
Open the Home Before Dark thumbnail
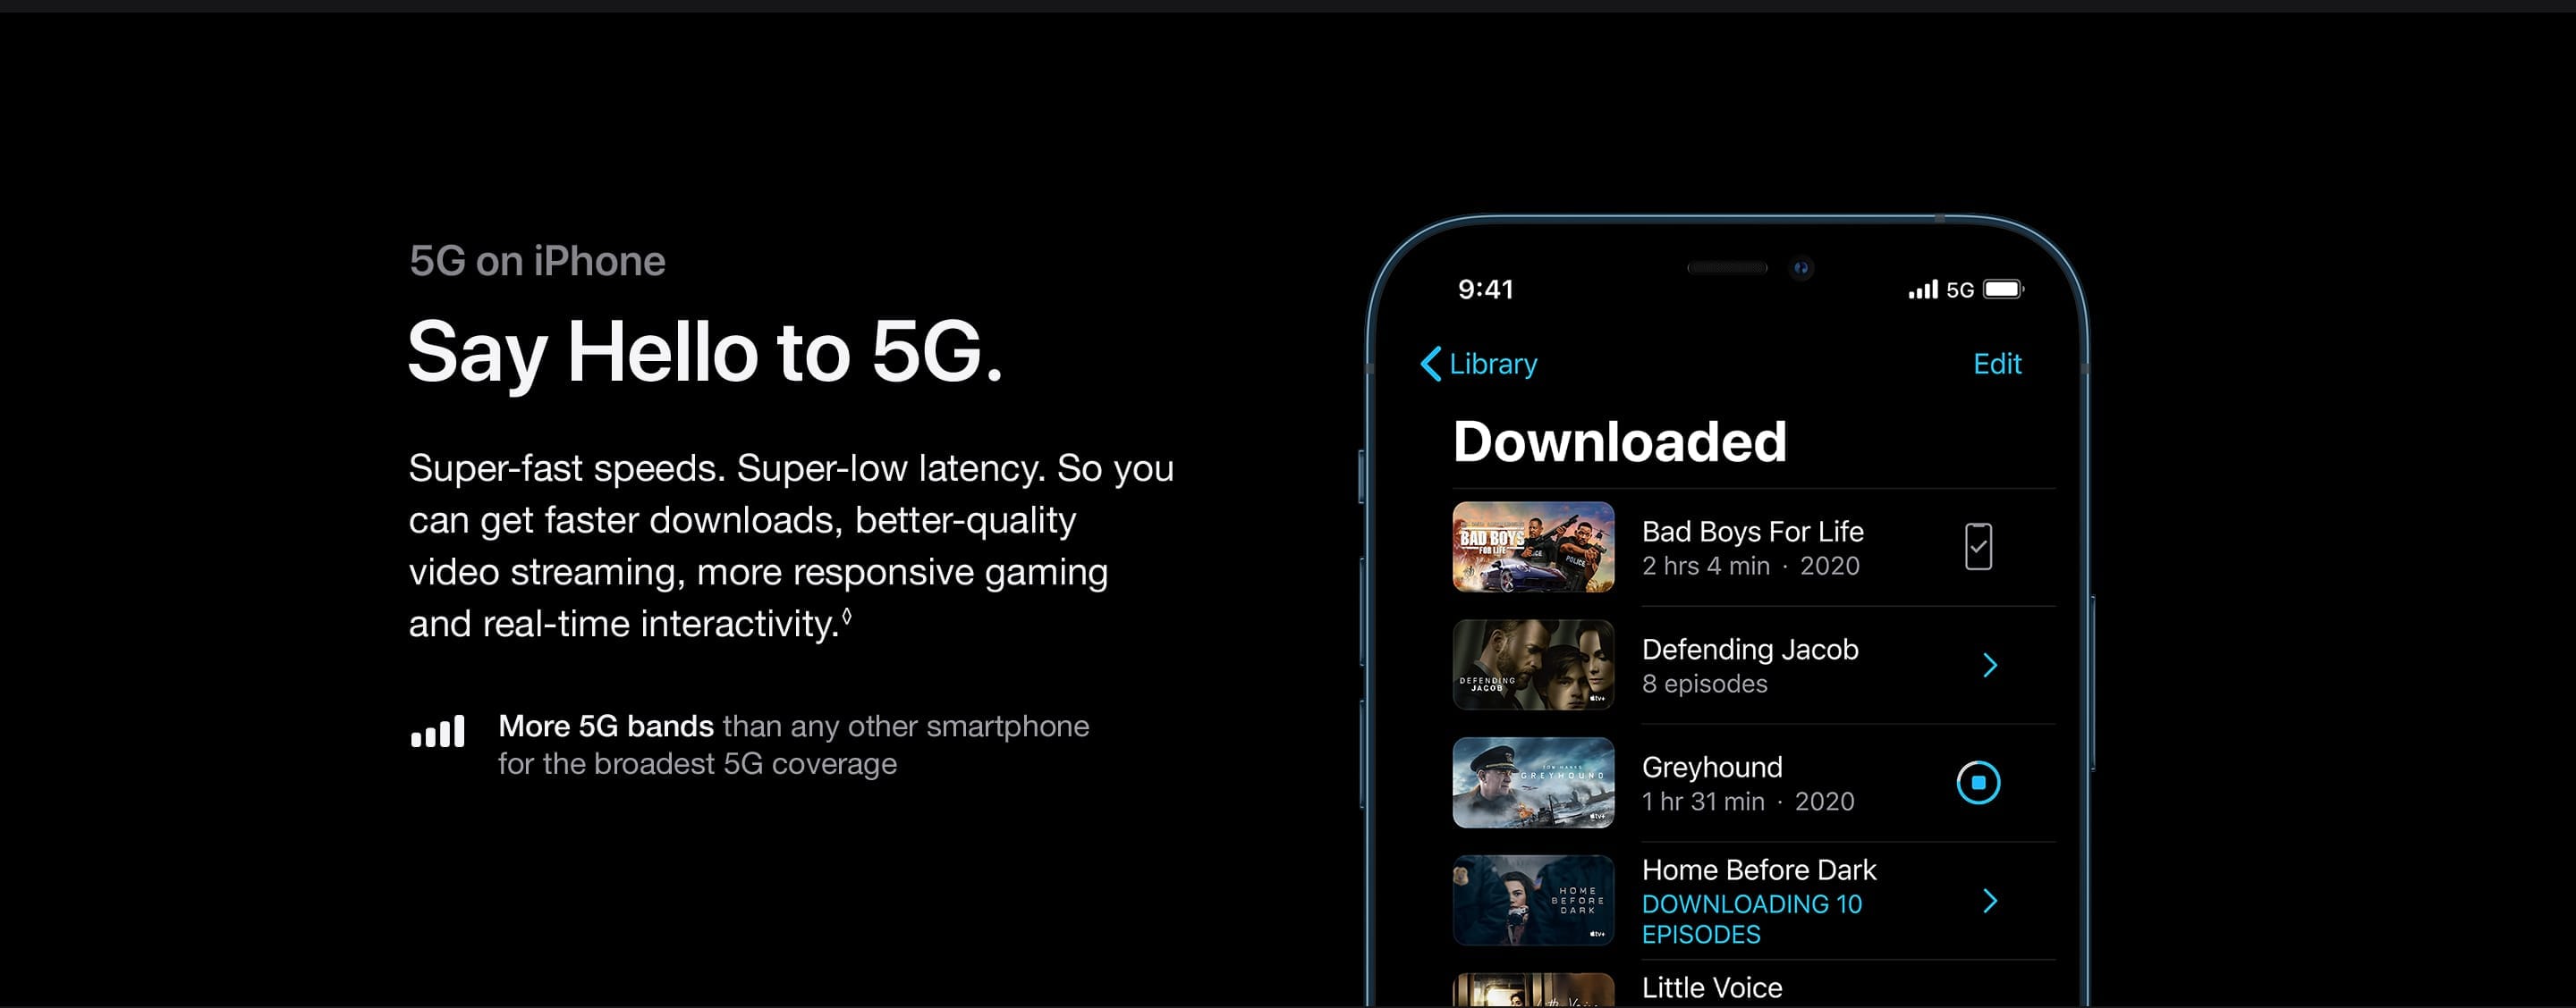tap(1533, 900)
